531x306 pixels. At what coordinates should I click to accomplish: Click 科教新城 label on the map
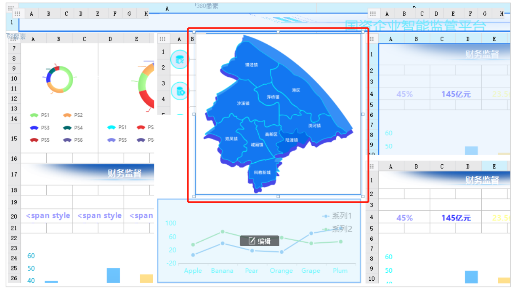point(262,172)
